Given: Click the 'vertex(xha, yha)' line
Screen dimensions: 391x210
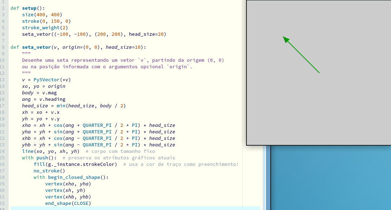Looking at the screenshot, I should tap(68, 184).
